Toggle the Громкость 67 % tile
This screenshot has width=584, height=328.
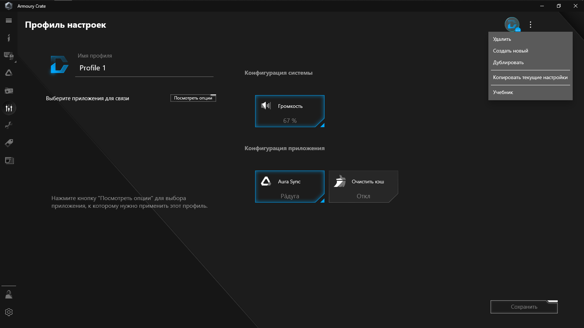(x=290, y=111)
